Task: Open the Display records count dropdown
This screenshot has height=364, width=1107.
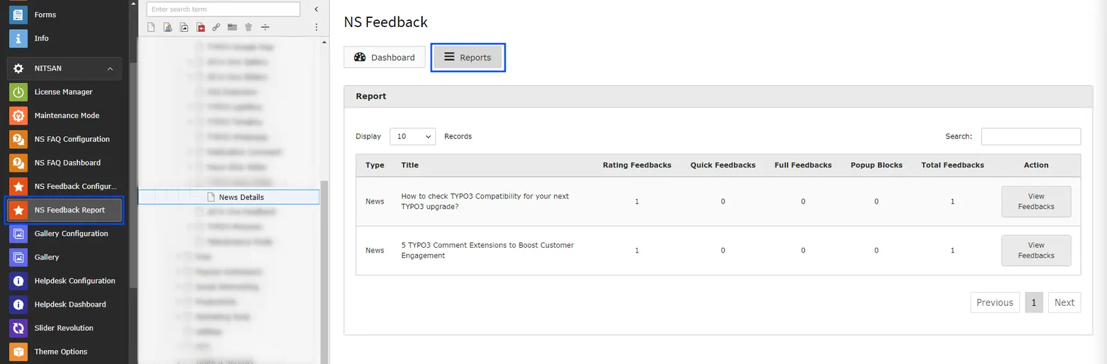Action: 413,136
